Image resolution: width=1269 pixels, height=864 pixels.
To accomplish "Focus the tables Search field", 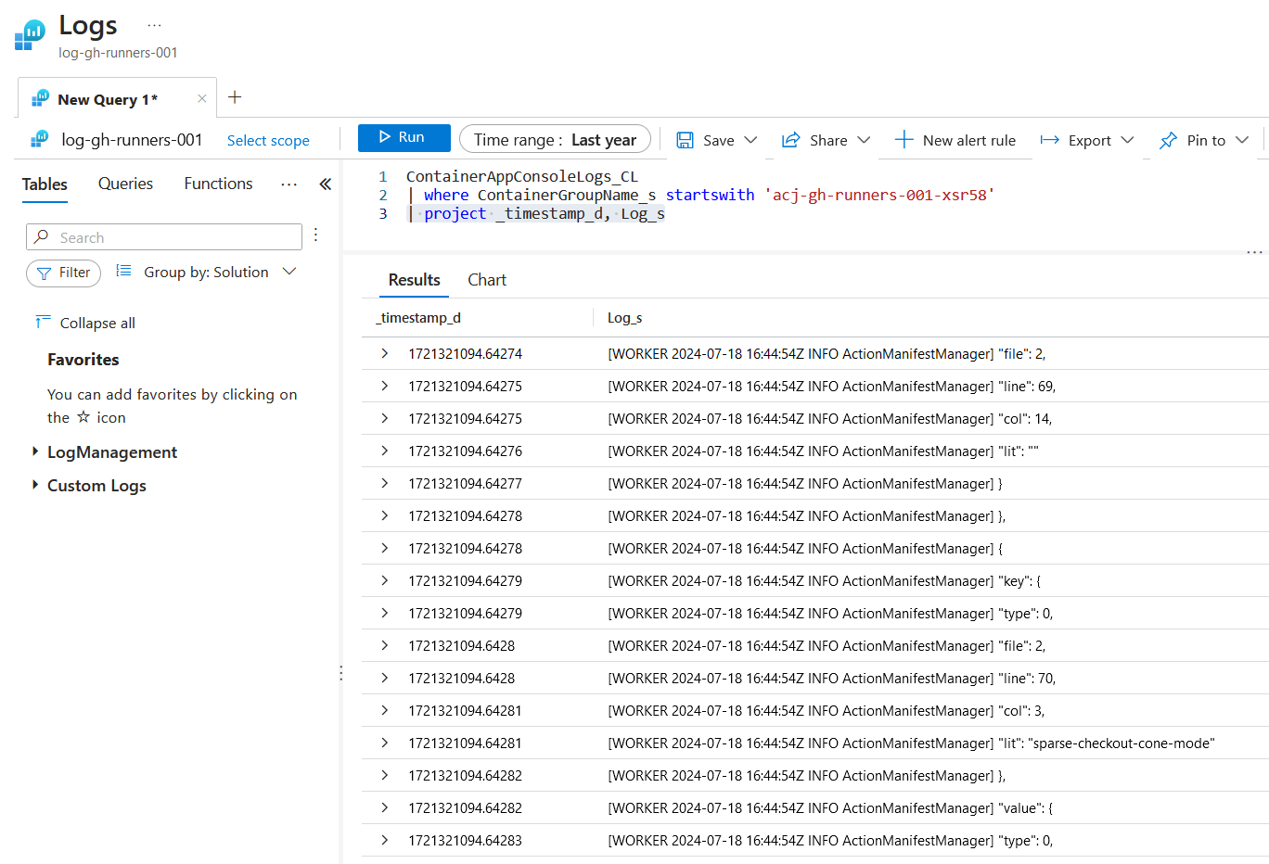I will pos(164,237).
